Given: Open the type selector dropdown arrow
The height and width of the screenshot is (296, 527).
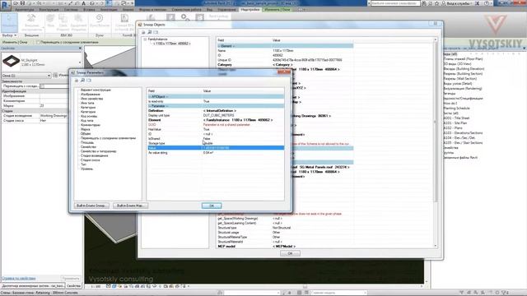Looking at the screenshot, I should tap(80, 62).
